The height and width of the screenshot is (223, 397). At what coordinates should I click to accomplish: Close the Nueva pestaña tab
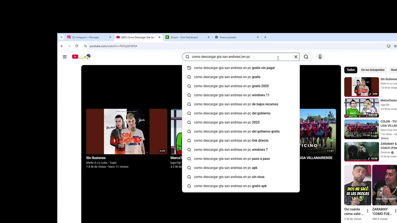pos(258,37)
